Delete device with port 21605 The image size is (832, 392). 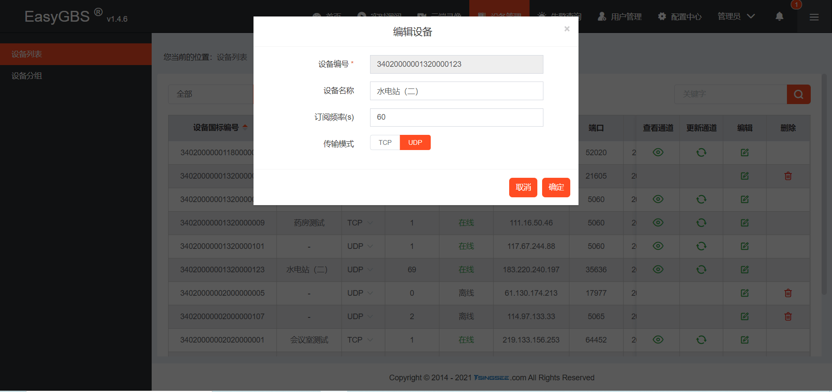[788, 176]
